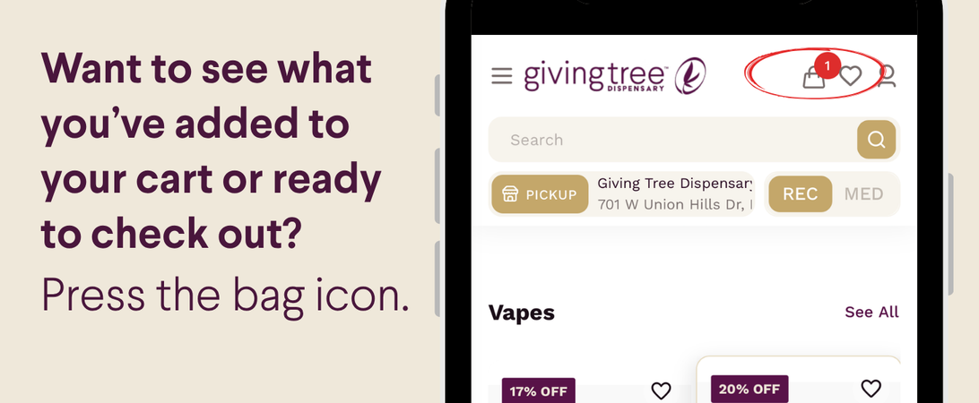979x403 pixels.
Task: Tap the red cart count badge
Action: [x=827, y=64]
